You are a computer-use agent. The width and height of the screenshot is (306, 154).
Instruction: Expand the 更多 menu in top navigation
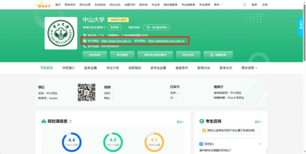(x=219, y=5)
